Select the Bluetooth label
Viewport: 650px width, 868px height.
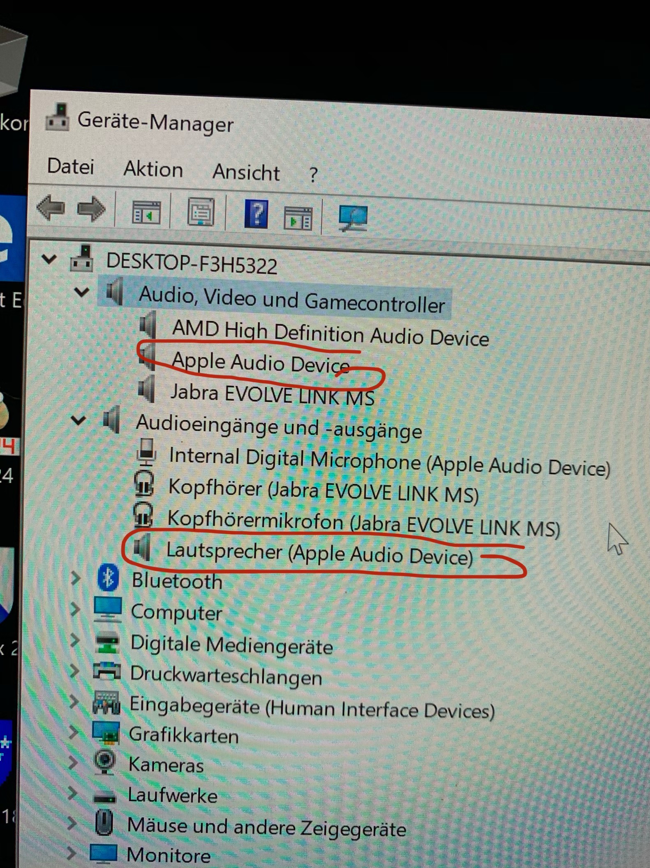click(177, 580)
